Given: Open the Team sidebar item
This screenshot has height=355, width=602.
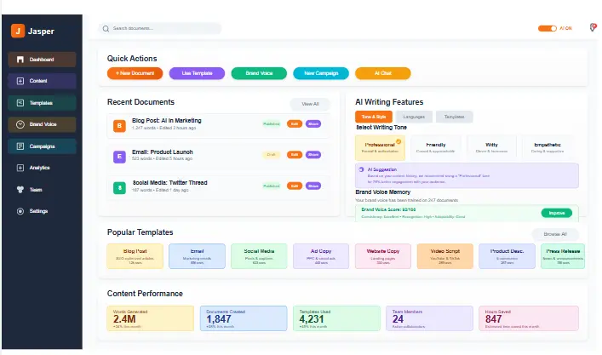Looking at the screenshot, I should click(x=42, y=190).
